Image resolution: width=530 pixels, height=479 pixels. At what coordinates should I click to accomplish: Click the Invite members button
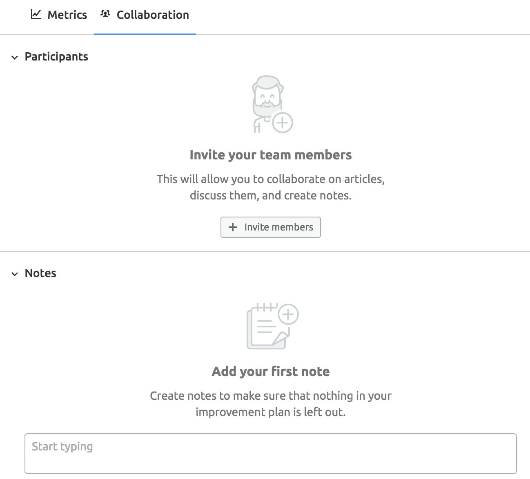point(271,227)
